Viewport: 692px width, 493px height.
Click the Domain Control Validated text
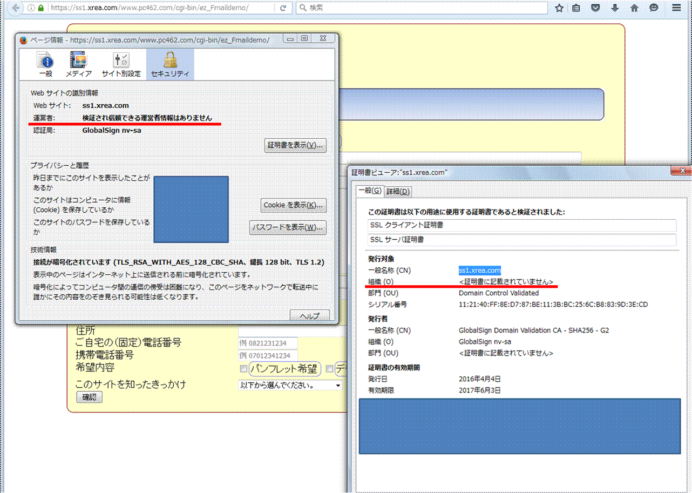(x=498, y=293)
